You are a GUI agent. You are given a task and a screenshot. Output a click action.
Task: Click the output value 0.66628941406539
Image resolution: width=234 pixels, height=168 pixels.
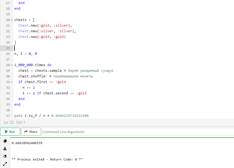coord(27,143)
